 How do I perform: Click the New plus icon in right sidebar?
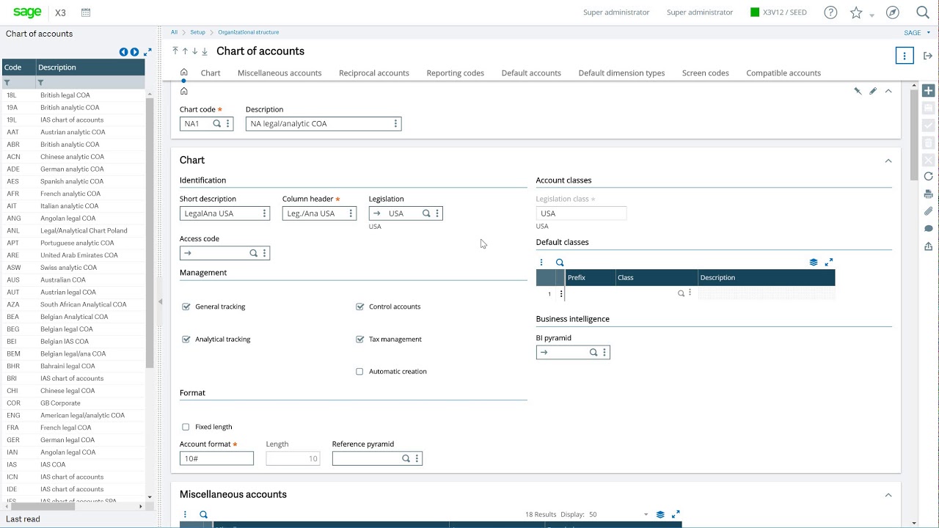coord(928,91)
